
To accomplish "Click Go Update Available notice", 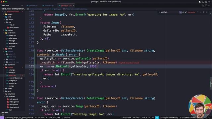I will pos(187,118).
